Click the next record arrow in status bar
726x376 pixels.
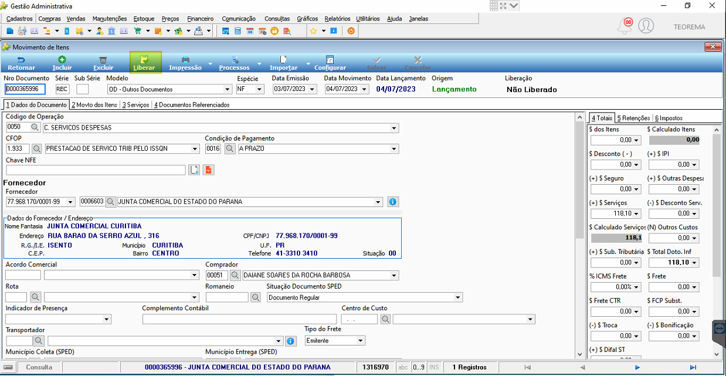point(637,367)
